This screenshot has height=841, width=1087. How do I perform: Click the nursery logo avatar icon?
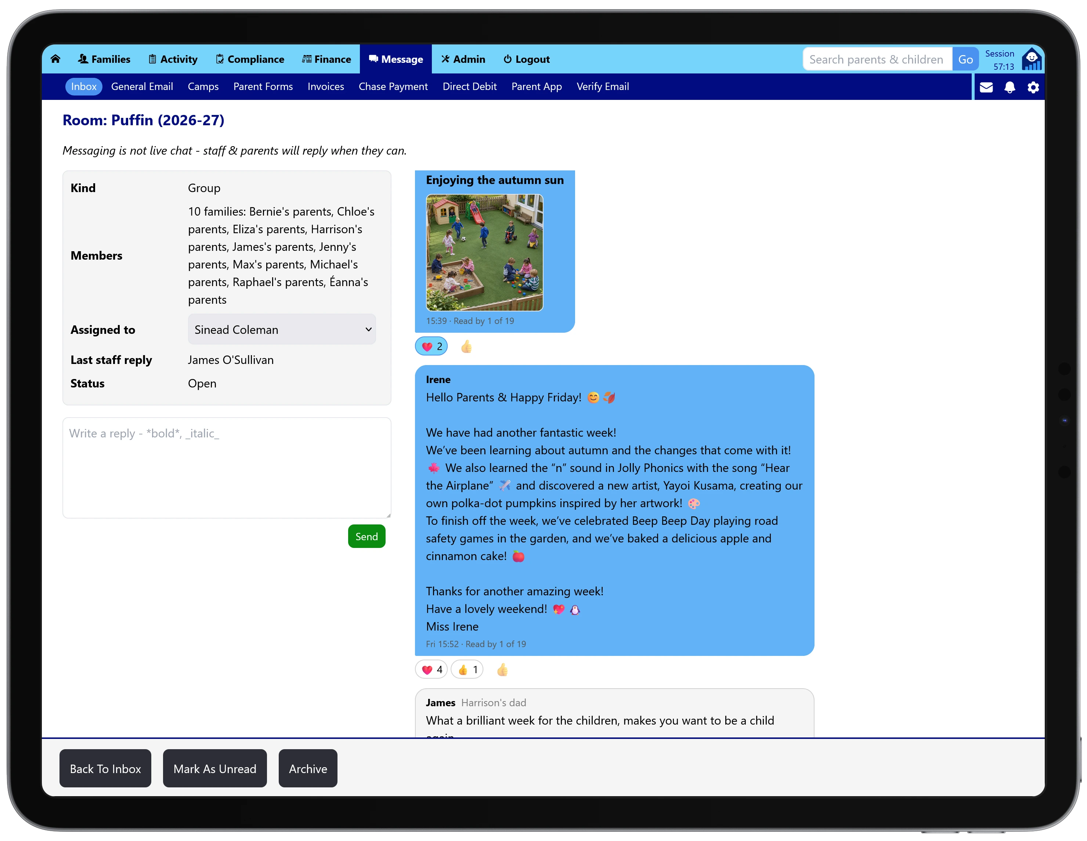pos(1031,59)
